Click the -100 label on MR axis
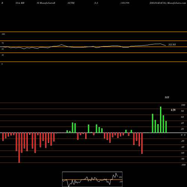Image resolution: width=187 pixels, height=187 pixels. 183,165
